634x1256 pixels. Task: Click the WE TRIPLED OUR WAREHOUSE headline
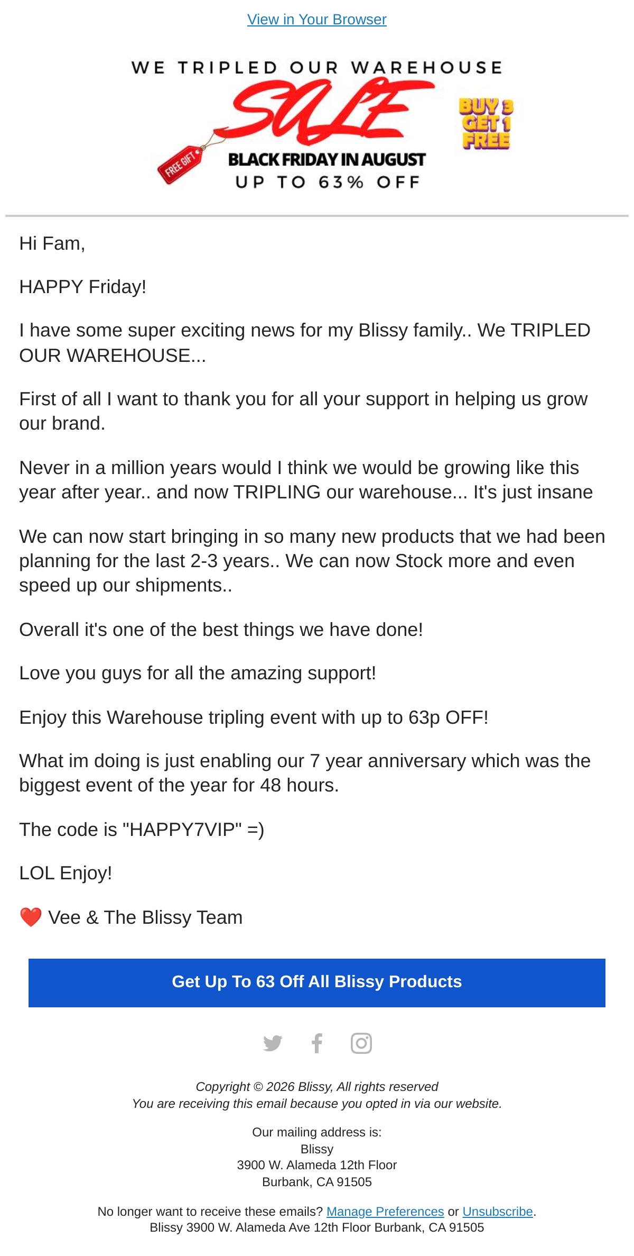(317, 68)
